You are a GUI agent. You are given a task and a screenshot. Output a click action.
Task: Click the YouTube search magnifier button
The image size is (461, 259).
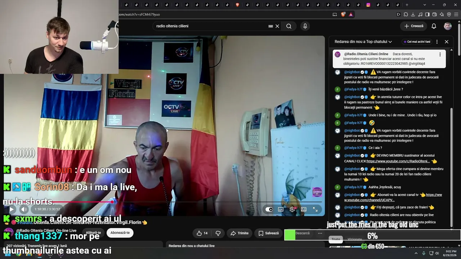(x=289, y=26)
